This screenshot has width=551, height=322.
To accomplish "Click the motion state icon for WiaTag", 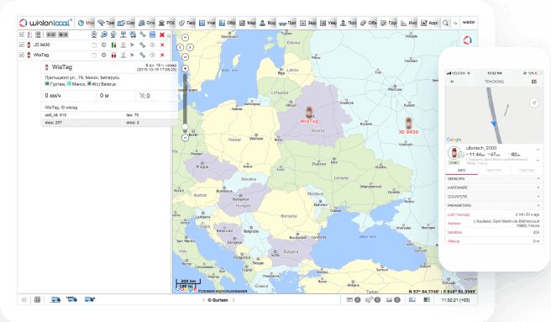I will point(103,55).
